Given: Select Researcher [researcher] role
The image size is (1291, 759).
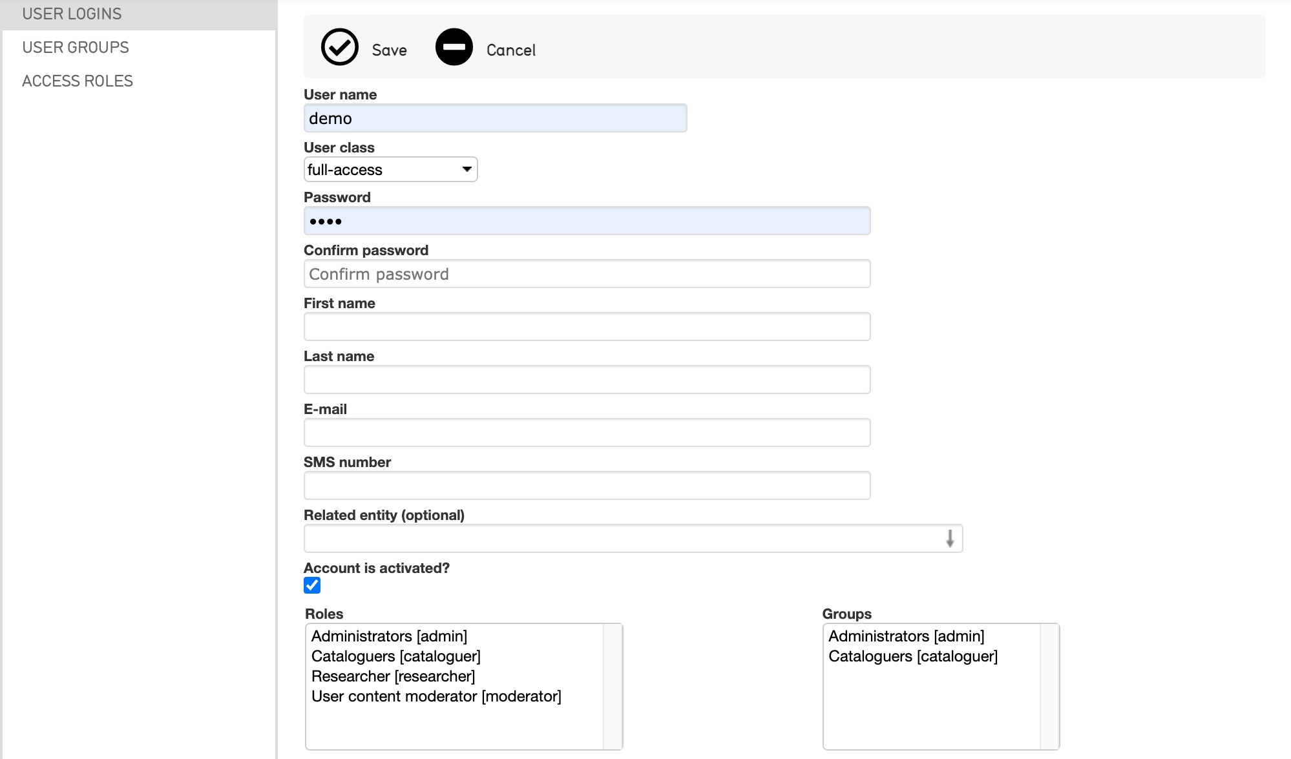Looking at the screenshot, I should (393, 676).
